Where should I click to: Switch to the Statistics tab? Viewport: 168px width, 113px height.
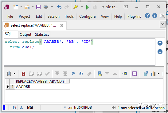point(42,35)
